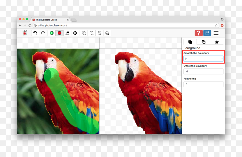The image size is (242, 157).
Task: Click the Smooth the Boundary stepper arrows
Action: 222,58
